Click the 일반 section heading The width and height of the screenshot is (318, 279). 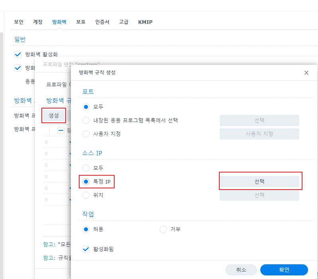pos(20,39)
